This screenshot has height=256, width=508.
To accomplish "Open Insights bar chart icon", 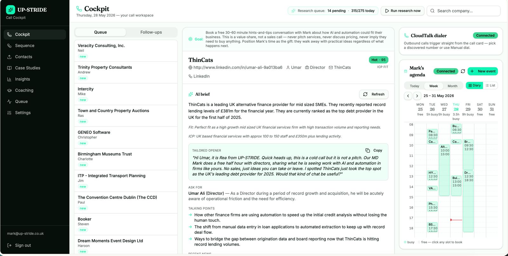I will [x=9, y=79].
